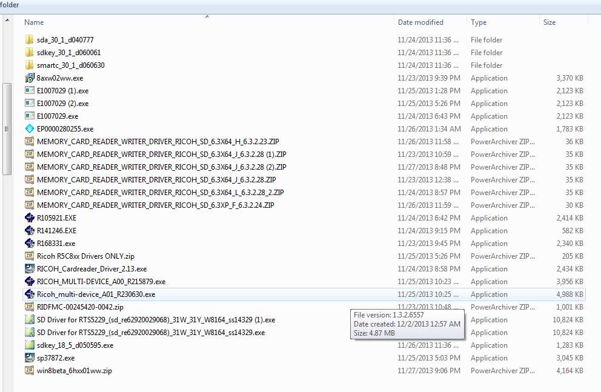601x392 pixels.
Task: Click the zip icon of RICOH_SD_6.3X64_H_6.3.2.23.ZIP
Action: point(30,141)
